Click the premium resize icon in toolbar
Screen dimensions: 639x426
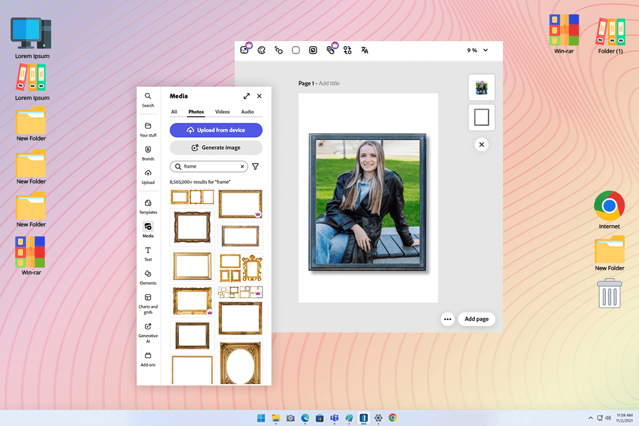coord(246,49)
